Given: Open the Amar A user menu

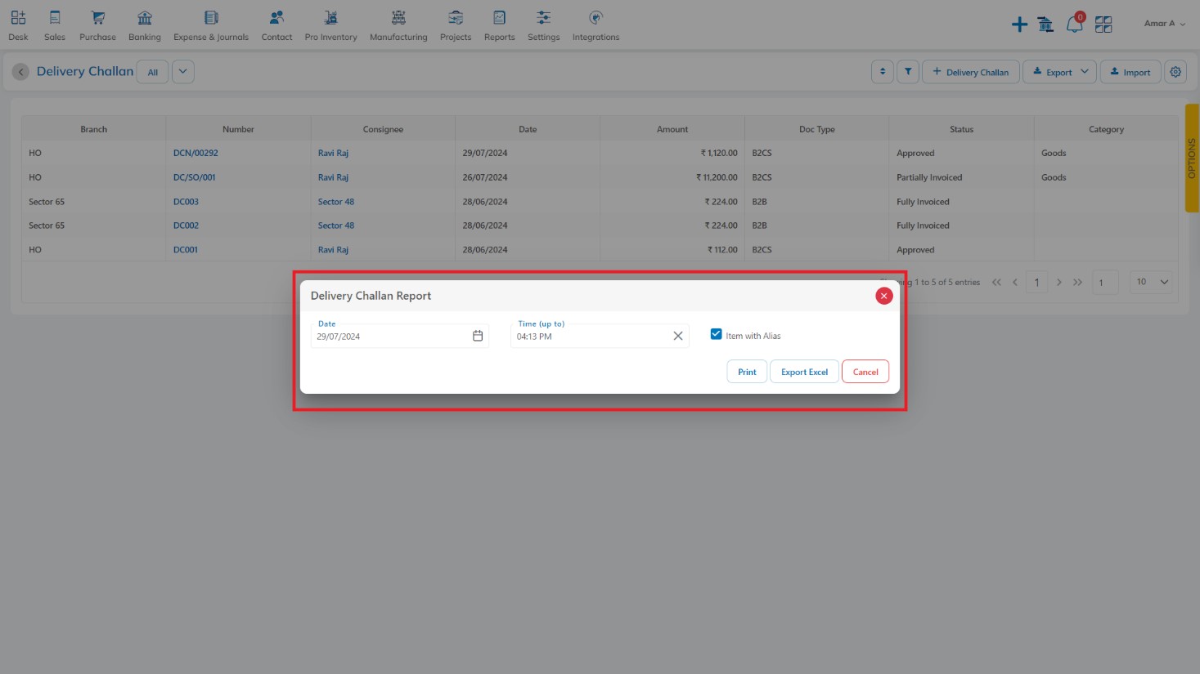Looking at the screenshot, I should [x=1164, y=24].
